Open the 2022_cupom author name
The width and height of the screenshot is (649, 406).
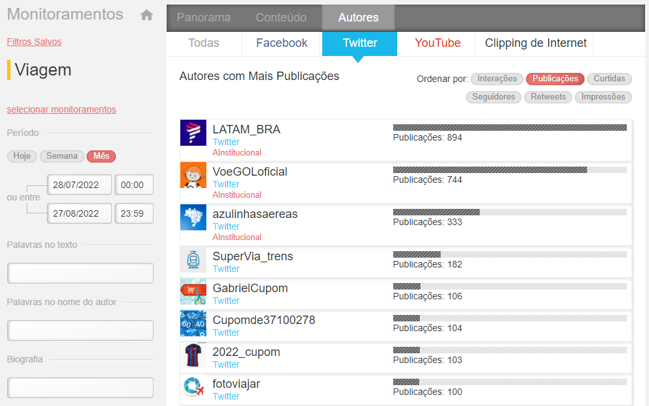point(246,352)
